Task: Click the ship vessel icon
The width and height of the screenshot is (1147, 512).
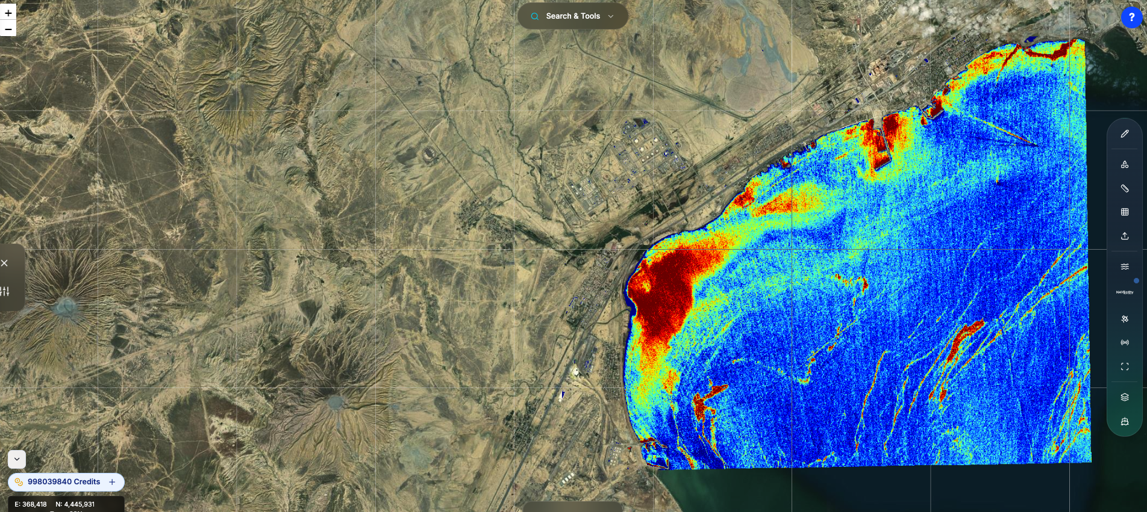Action: tap(1124, 422)
